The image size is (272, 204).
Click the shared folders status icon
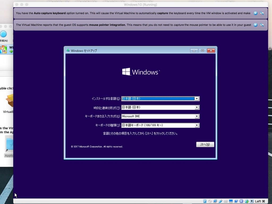(226, 201)
